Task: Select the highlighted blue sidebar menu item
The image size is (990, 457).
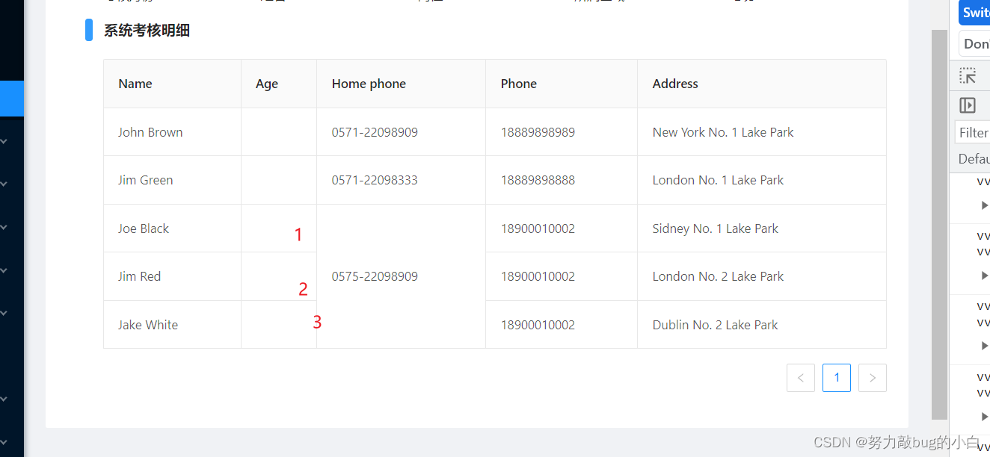Action: [12, 99]
